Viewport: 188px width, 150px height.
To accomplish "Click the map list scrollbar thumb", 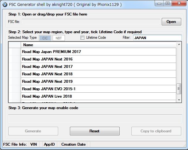I will tap(179, 89).
